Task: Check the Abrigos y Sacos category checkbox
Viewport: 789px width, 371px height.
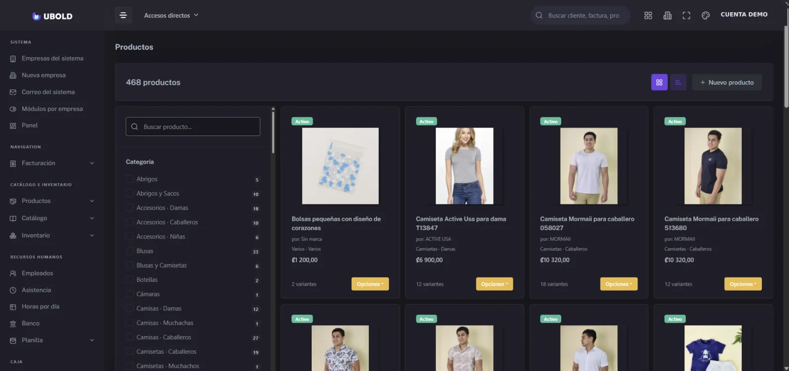Action: tap(130, 193)
